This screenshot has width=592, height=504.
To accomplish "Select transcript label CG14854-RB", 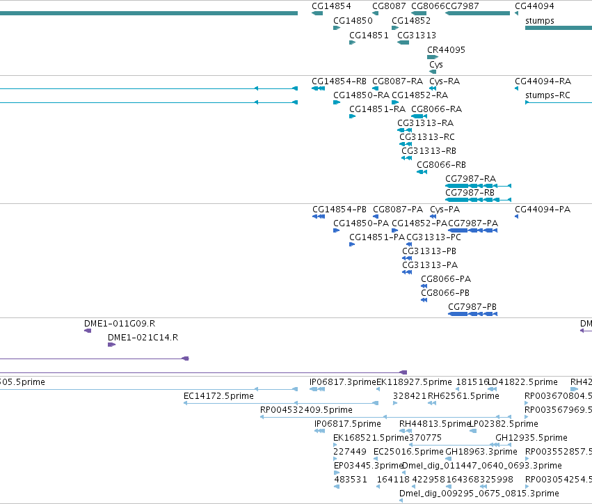I will pos(339,81).
